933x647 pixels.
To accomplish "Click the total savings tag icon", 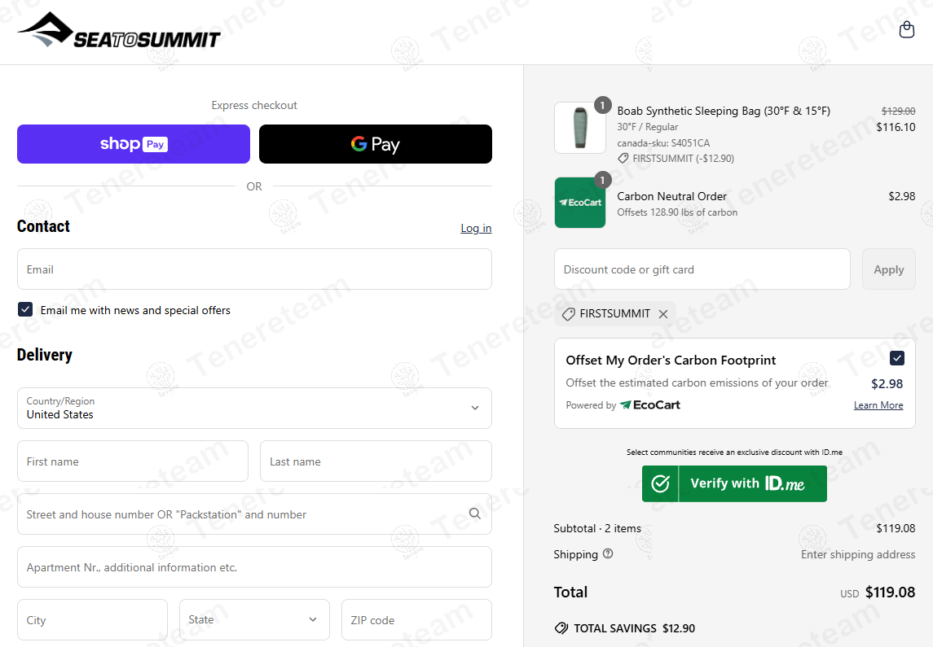I will [x=561, y=628].
